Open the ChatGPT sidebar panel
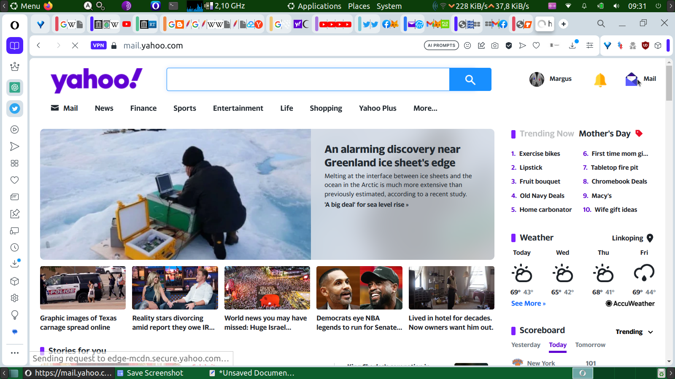This screenshot has height=379, width=675. point(15,88)
